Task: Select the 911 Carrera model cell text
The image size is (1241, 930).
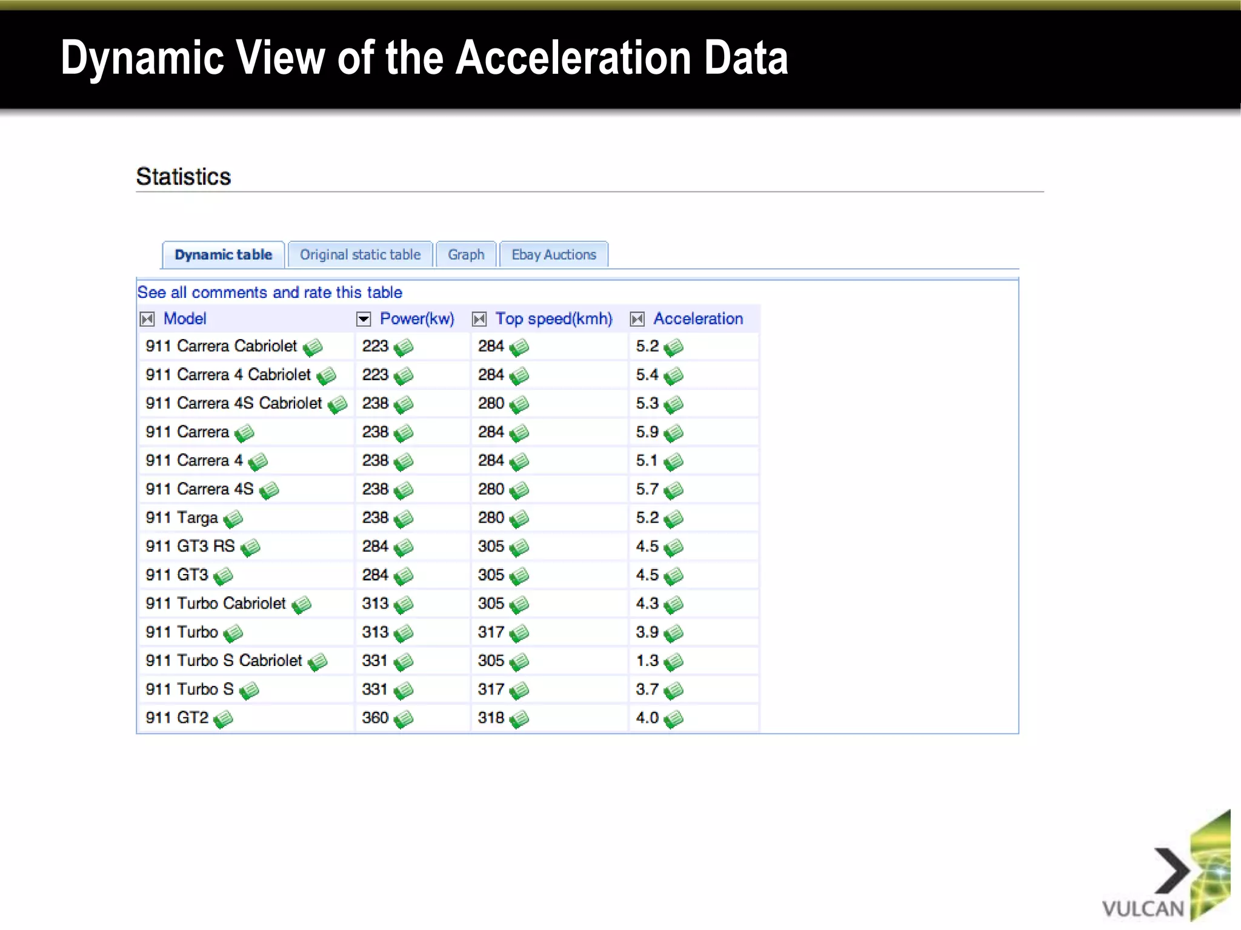Action: pos(187,432)
